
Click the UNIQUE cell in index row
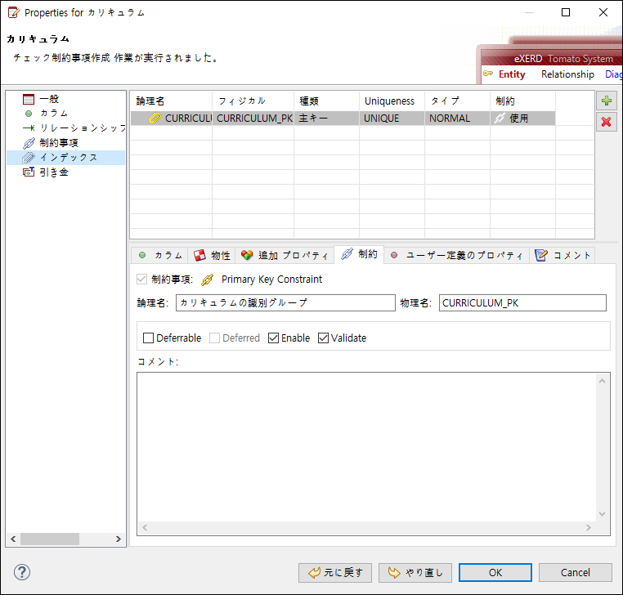(x=392, y=119)
